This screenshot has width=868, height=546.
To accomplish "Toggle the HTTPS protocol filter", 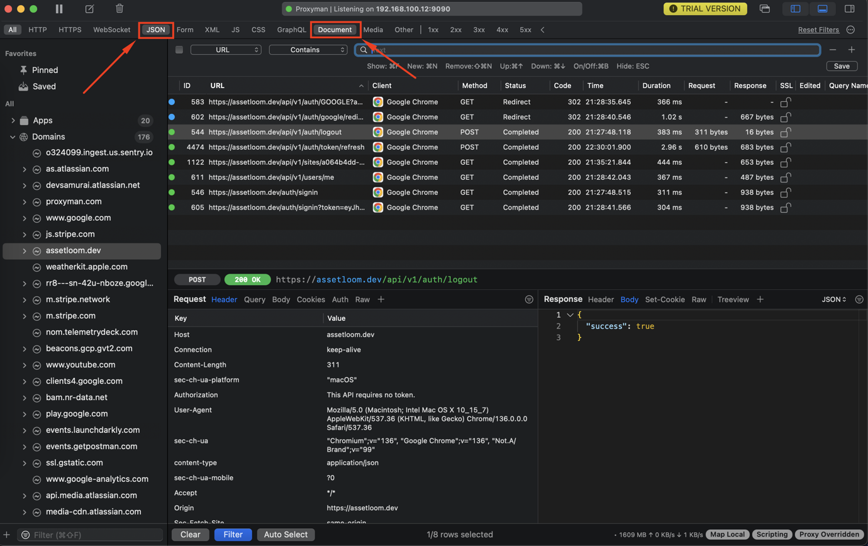I will point(70,30).
